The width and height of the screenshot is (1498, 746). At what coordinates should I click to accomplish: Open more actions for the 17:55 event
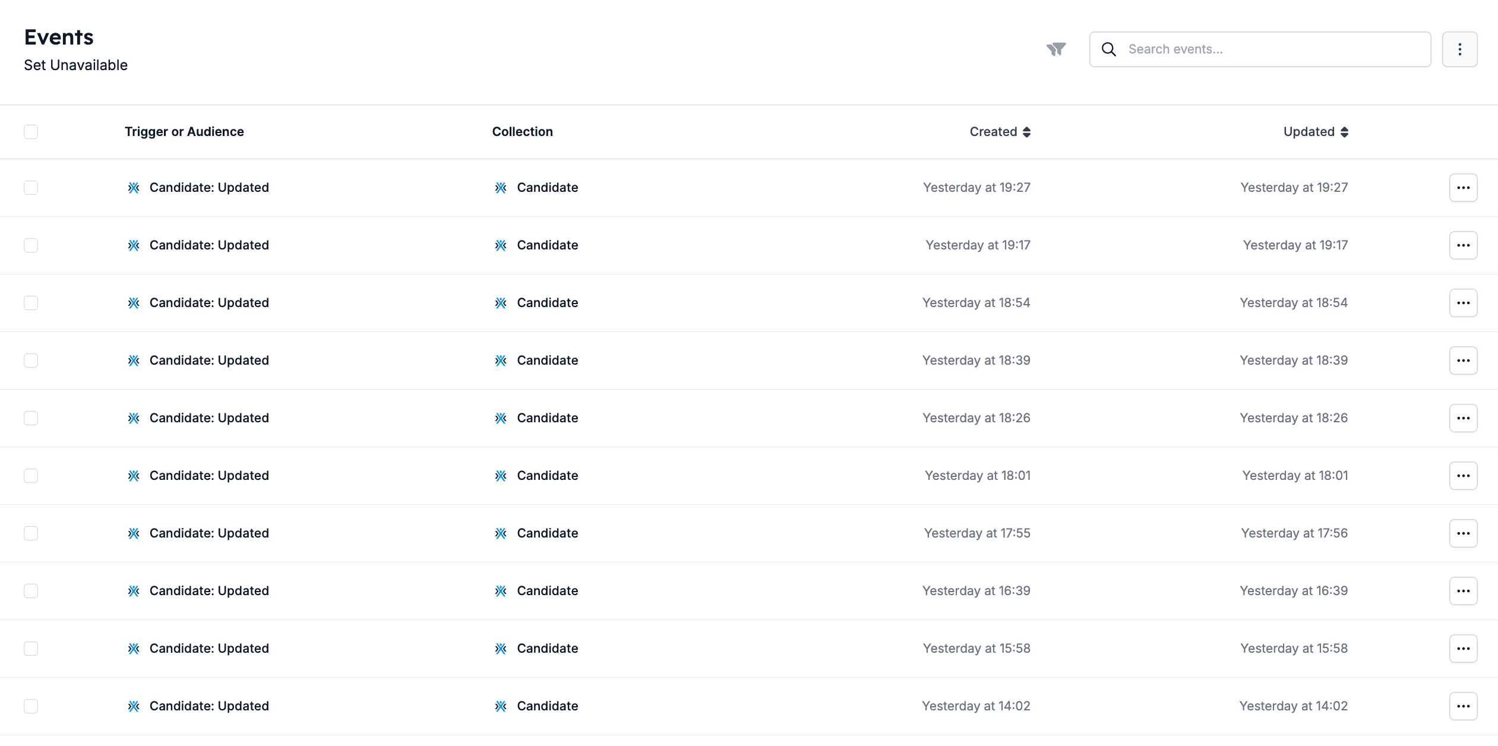coord(1463,533)
